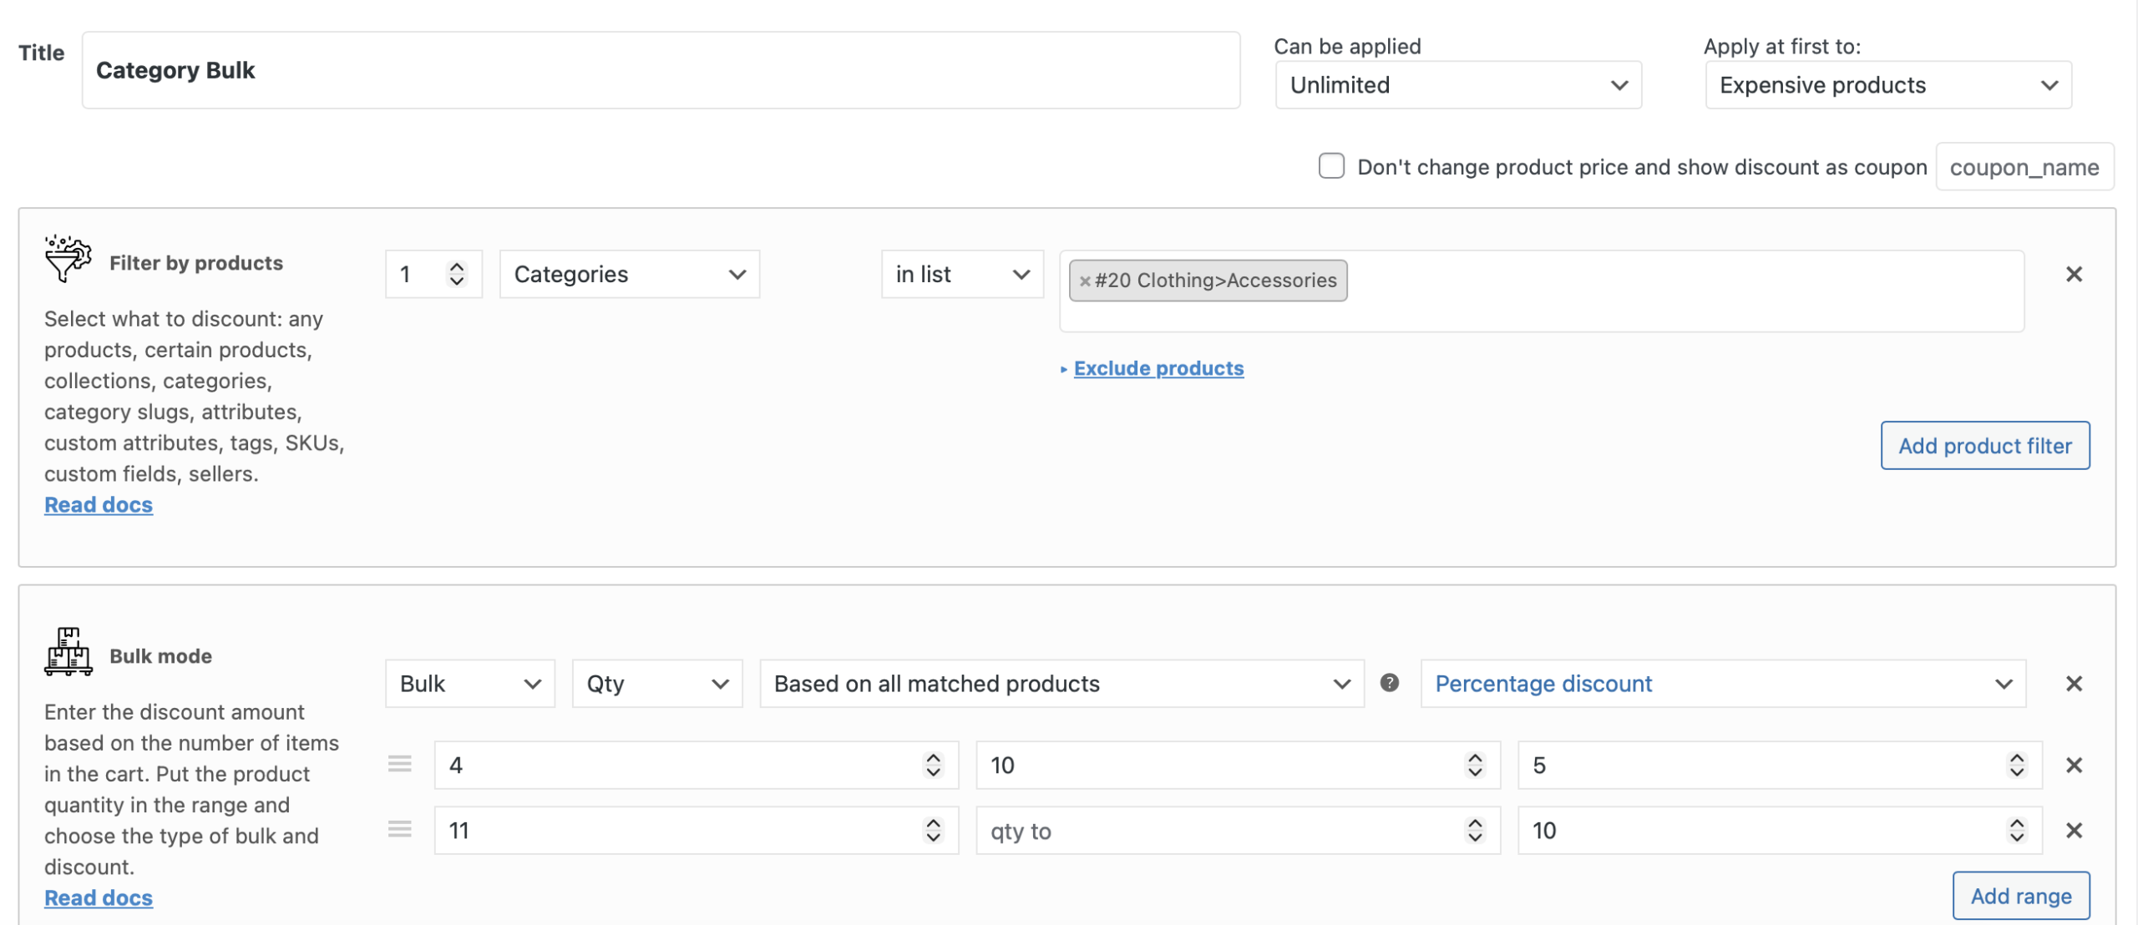Open the Apply at first to dropdown

pos(1887,85)
